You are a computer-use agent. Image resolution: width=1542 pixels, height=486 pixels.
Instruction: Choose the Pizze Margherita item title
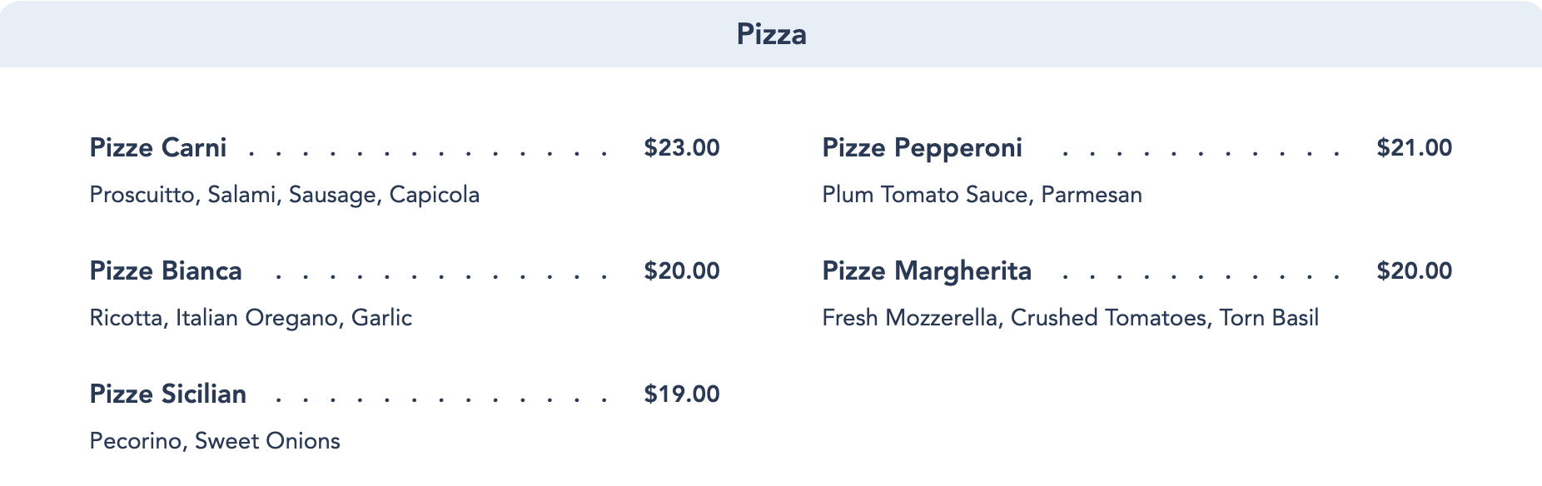(926, 270)
